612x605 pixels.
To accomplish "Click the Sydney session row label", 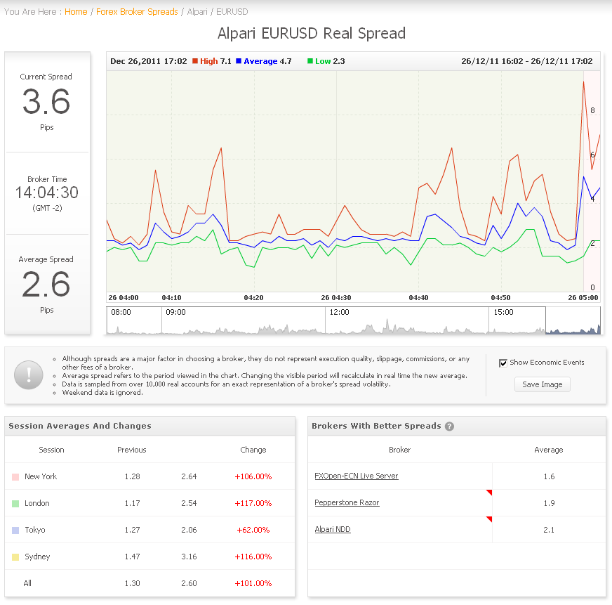I will (x=37, y=557).
